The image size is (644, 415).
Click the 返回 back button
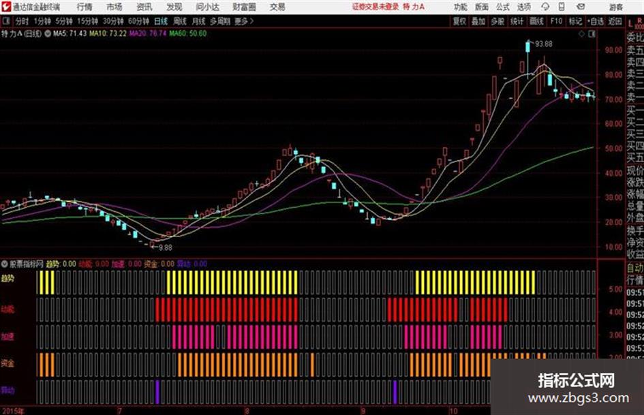pyautogui.click(x=615, y=21)
